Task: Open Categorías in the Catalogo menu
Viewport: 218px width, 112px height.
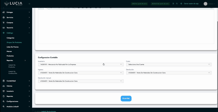Action: pos(10,38)
